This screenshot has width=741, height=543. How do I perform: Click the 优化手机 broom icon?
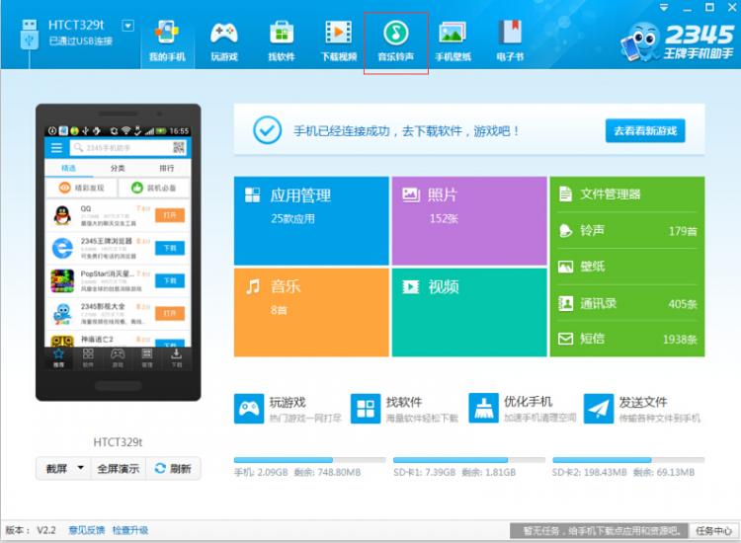[x=483, y=408]
